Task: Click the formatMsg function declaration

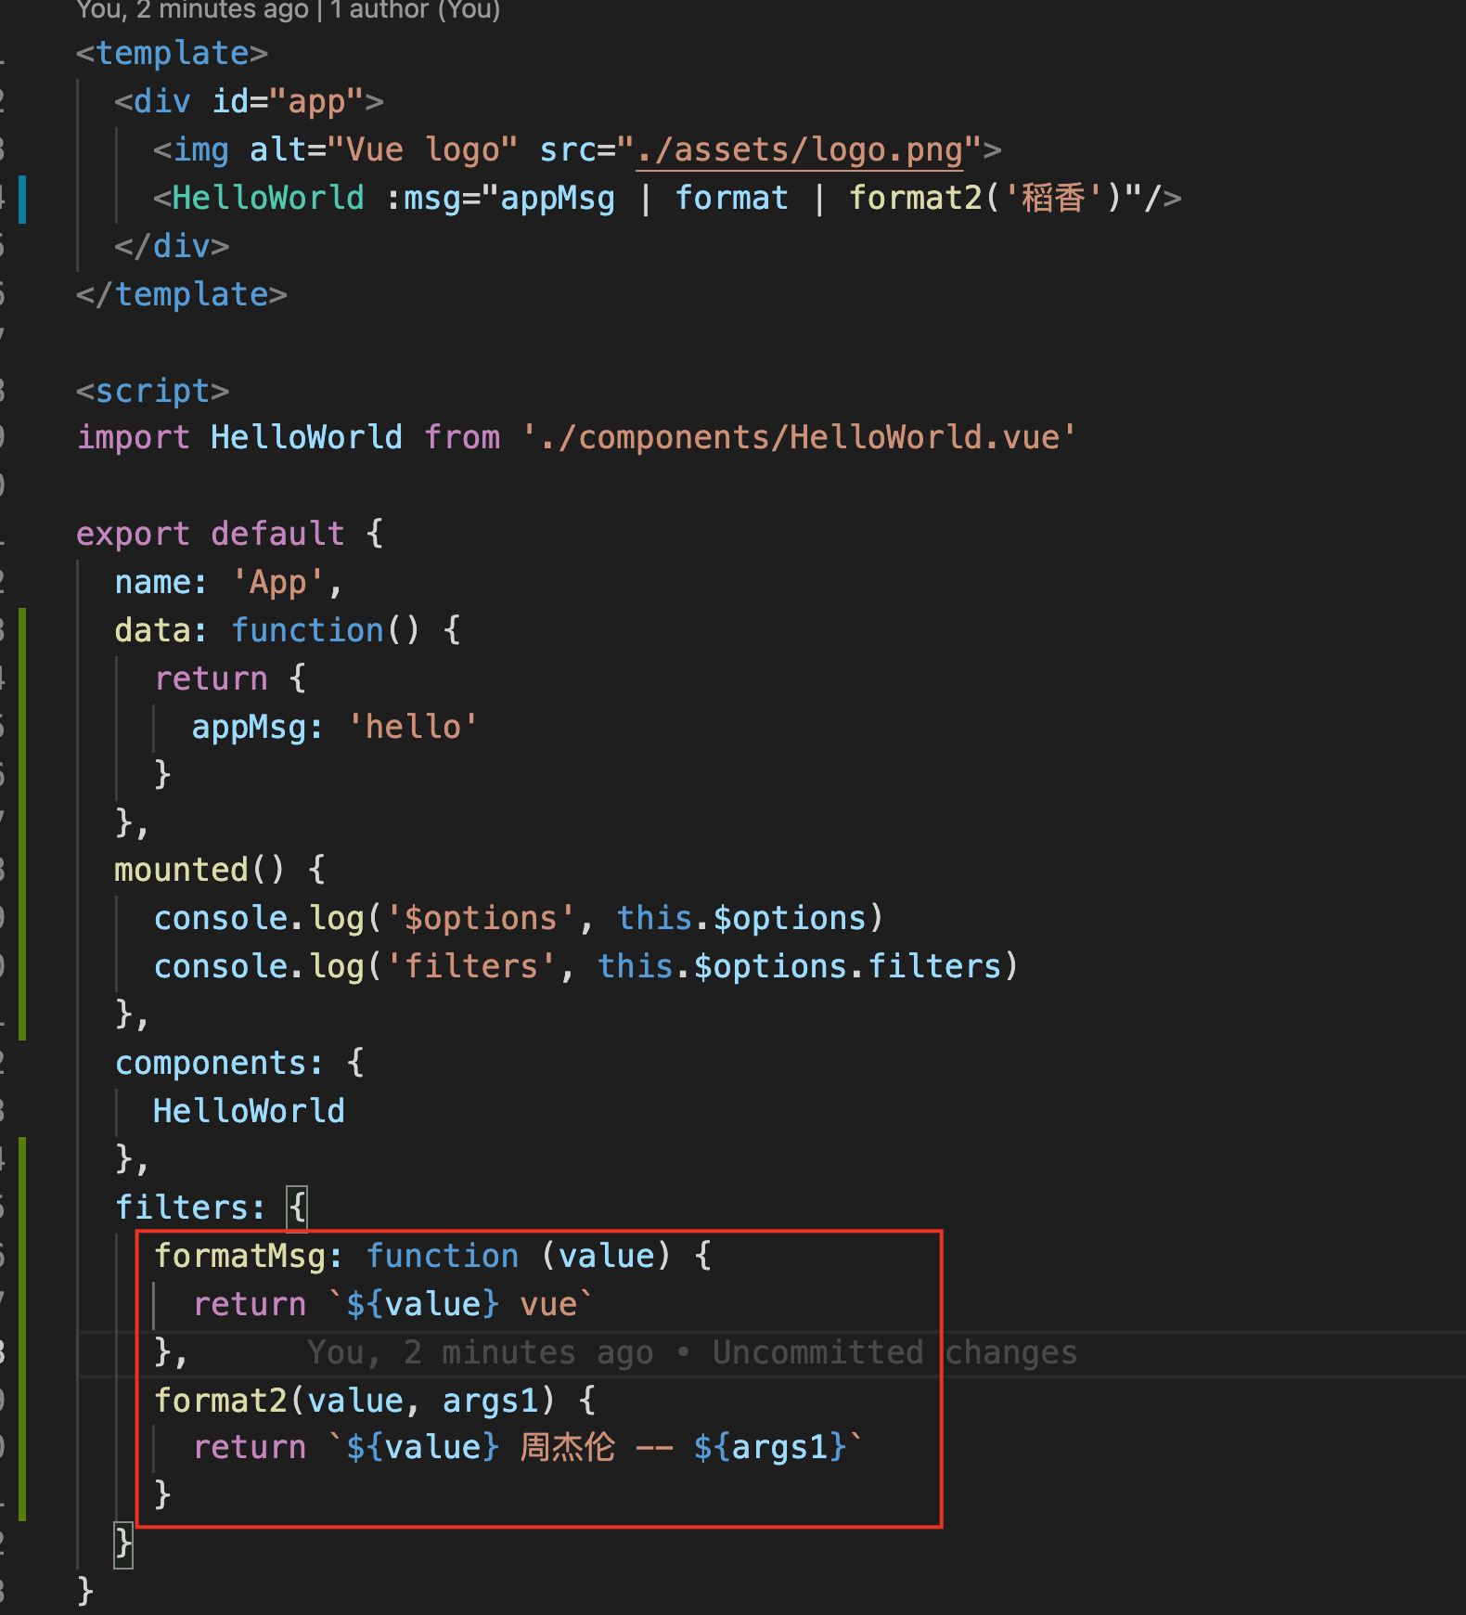Action: (x=432, y=1256)
